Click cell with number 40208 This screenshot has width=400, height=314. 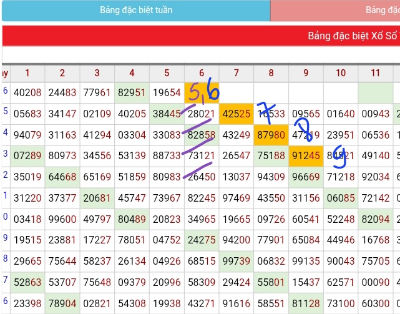pyautogui.click(x=27, y=92)
